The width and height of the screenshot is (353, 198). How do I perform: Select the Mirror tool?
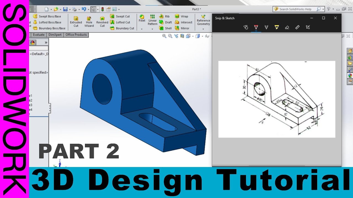point(182,28)
